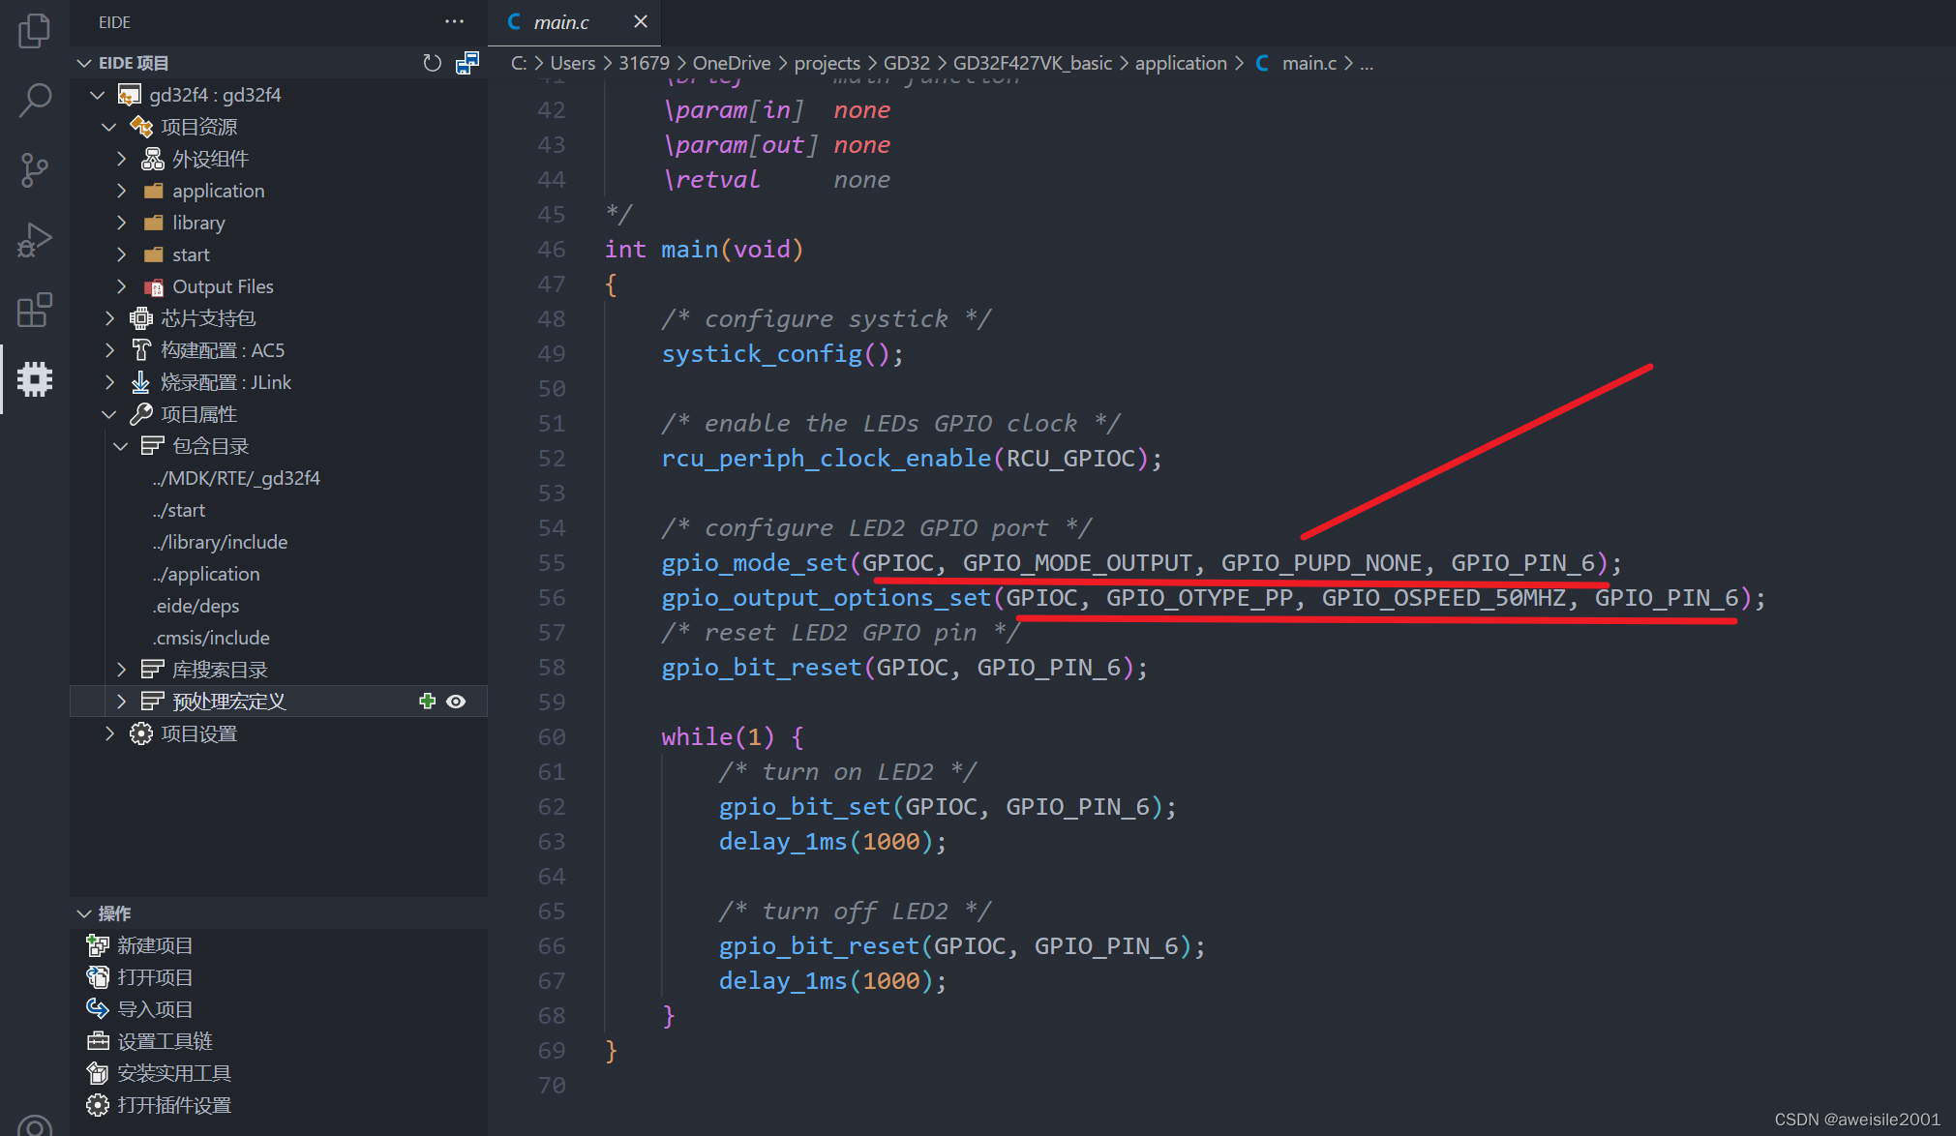
Task: Click the workspace save icon beside refresh
Action: point(467,63)
